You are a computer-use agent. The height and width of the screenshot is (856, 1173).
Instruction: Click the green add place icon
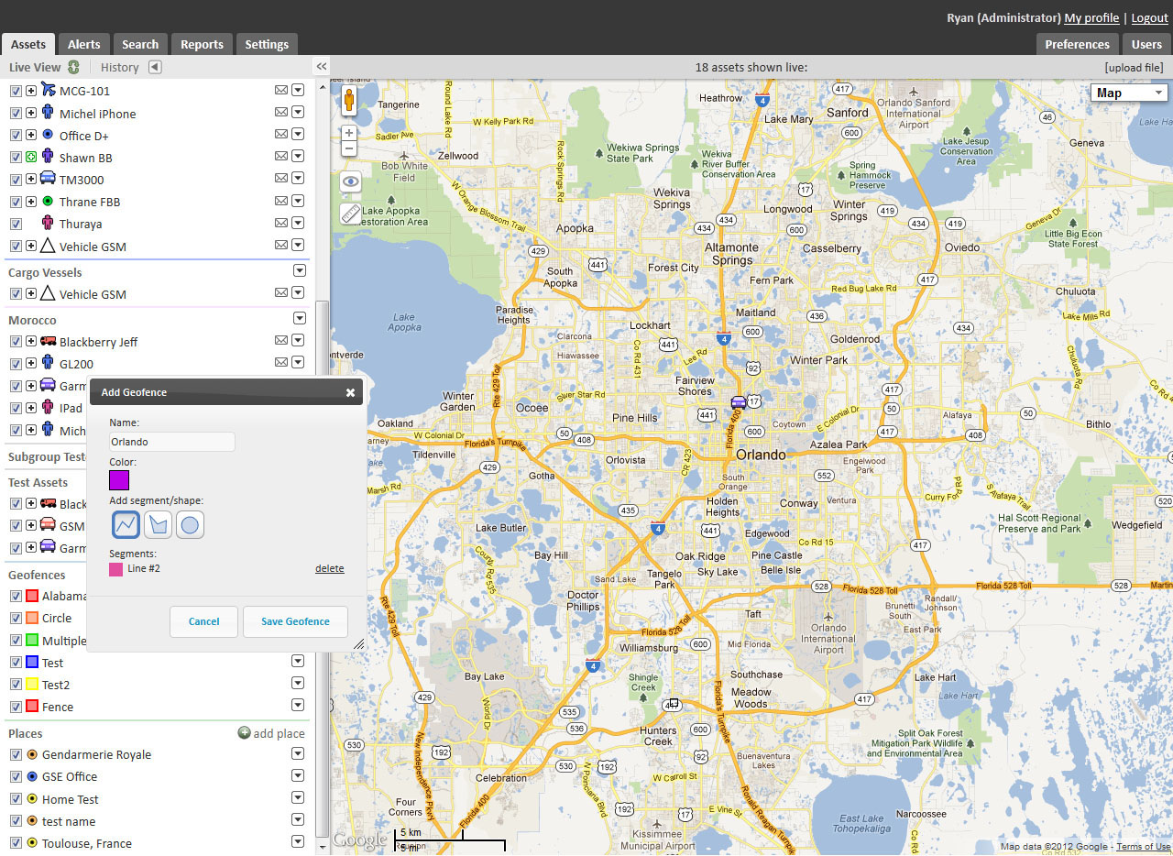point(243,733)
